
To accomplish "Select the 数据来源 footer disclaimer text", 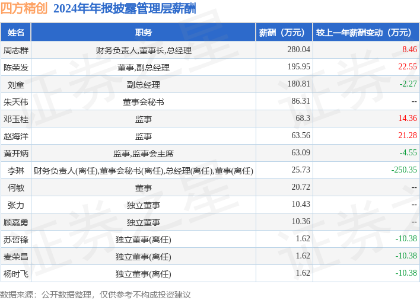I will click(96, 295).
